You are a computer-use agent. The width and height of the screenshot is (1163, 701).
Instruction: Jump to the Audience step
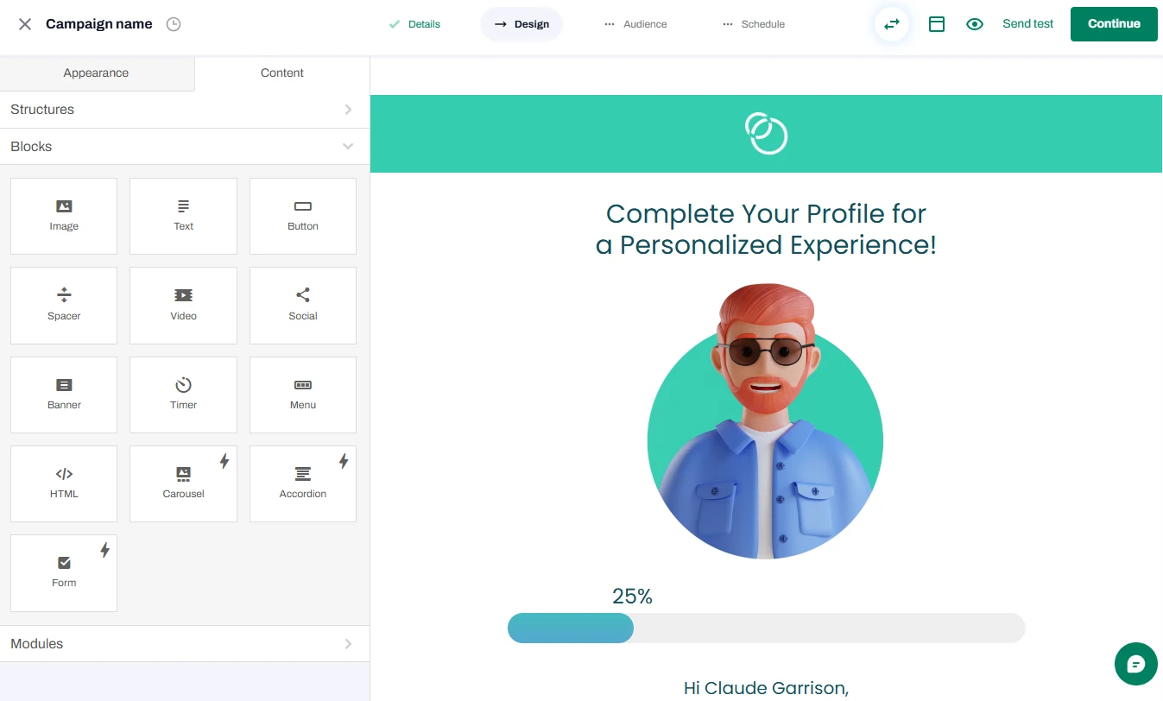[x=635, y=24]
